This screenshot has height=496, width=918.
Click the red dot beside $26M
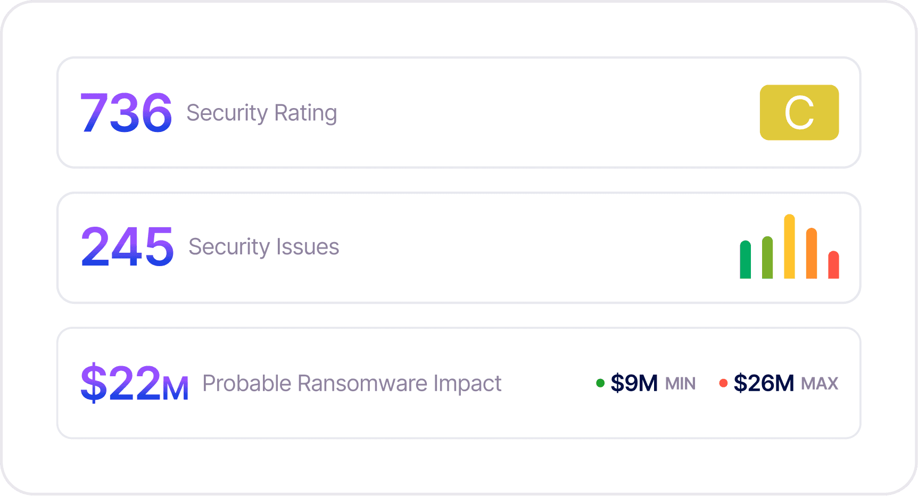pyautogui.click(x=723, y=383)
